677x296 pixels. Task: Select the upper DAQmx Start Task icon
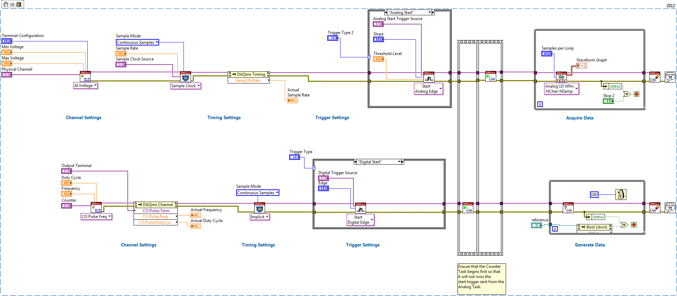click(x=491, y=76)
